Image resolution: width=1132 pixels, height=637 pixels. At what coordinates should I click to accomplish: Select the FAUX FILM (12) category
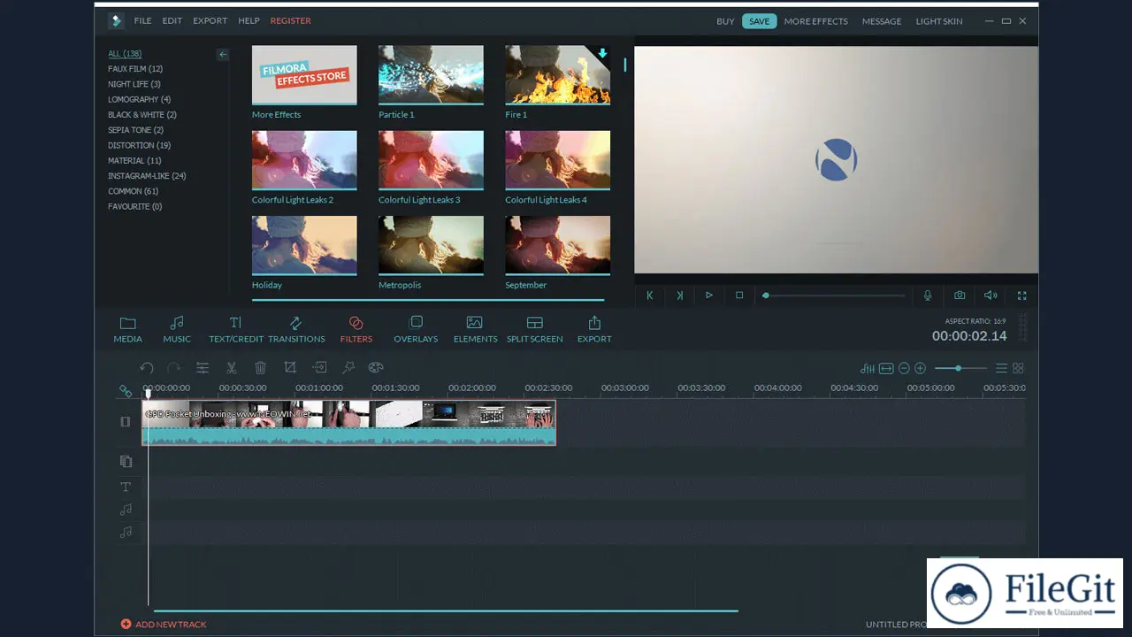tap(135, 69)
